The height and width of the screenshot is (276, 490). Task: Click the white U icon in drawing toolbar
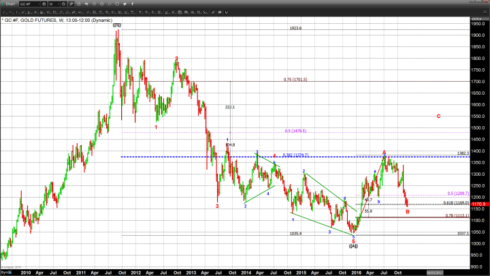click(227, 12)
